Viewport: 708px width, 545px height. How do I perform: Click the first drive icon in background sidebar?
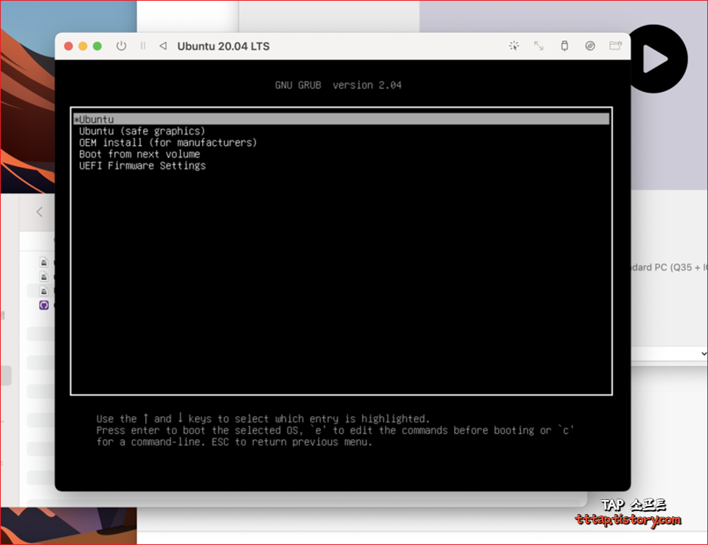(44, 262)
